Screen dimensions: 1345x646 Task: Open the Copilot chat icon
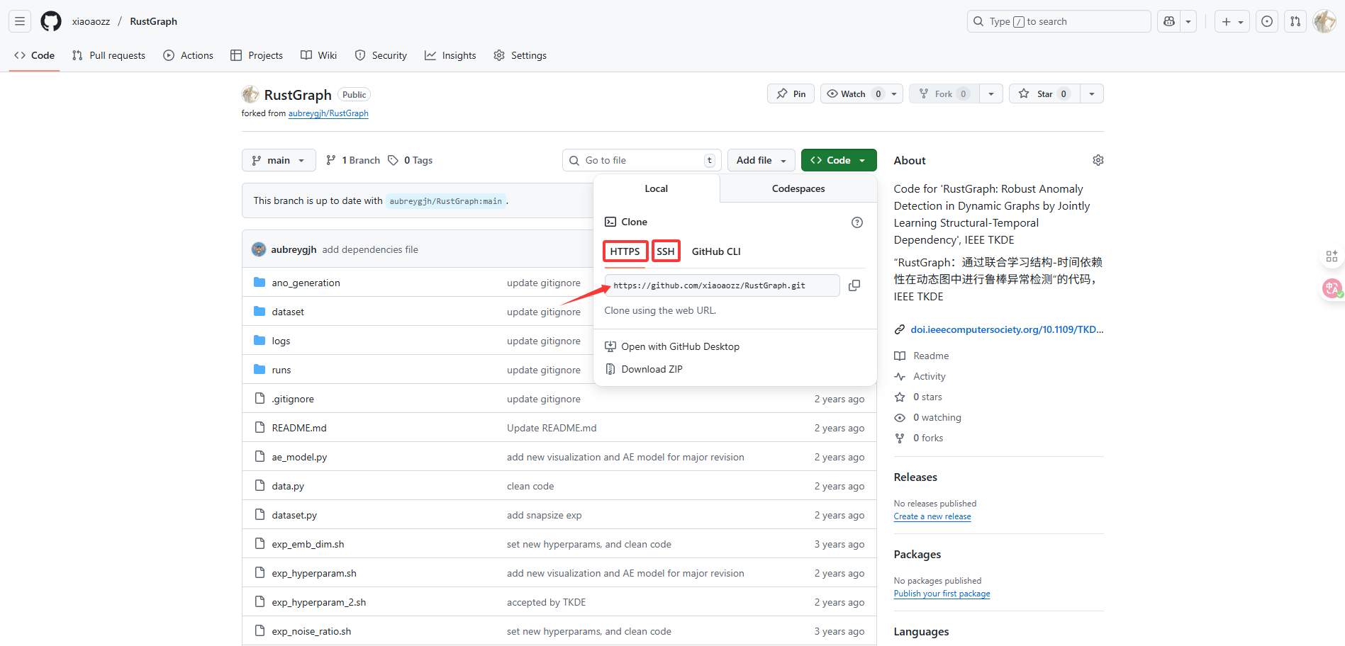point(1169,21)
